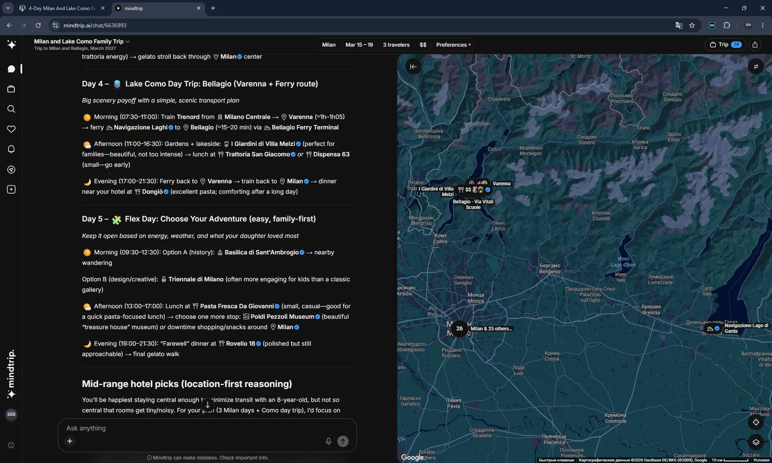Recenter map with the locate target icon
The width and height of the screenshot is (772, 463).
(x=756, y=422)
